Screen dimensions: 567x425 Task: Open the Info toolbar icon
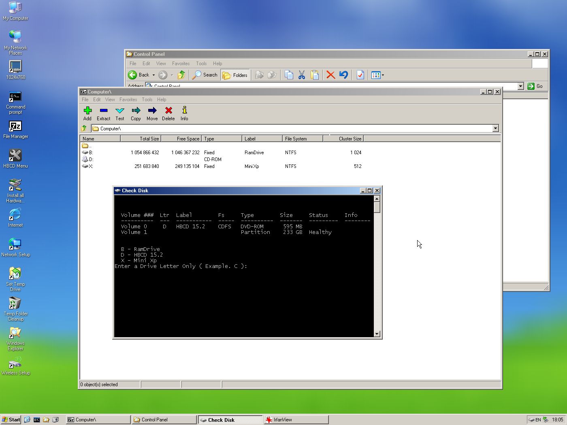point(184,113)
